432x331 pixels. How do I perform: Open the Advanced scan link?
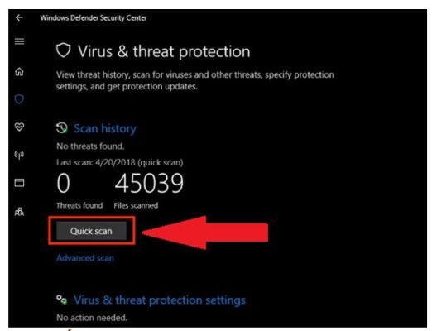(85, 258)
